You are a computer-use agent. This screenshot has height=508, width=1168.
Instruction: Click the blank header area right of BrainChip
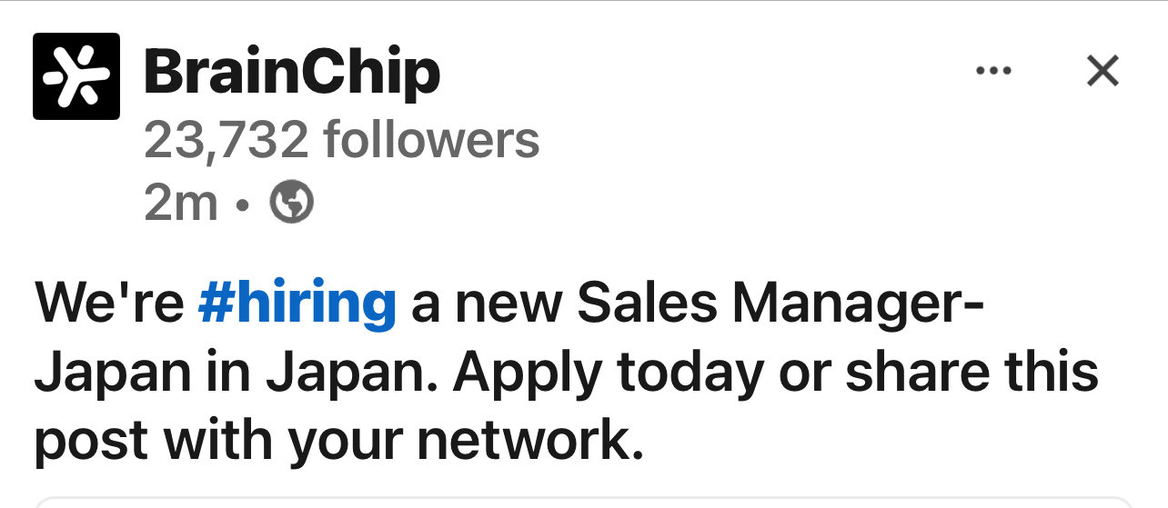point(710,73)
